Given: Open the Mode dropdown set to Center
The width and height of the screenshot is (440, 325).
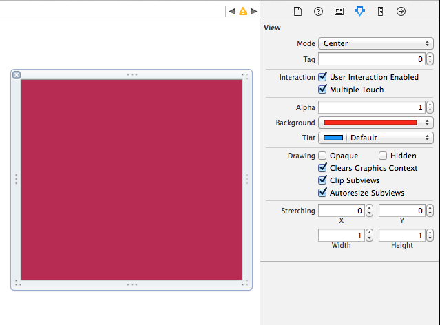Looking at the screenshot, I should (x=375, y=43).
